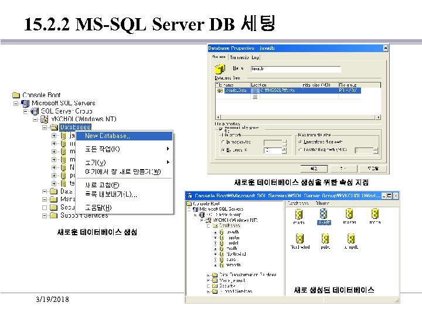Collapse YKCHOI server node in left tree
Image resolution: width=422 pixels, height=316 pixels.
(35, 119)
